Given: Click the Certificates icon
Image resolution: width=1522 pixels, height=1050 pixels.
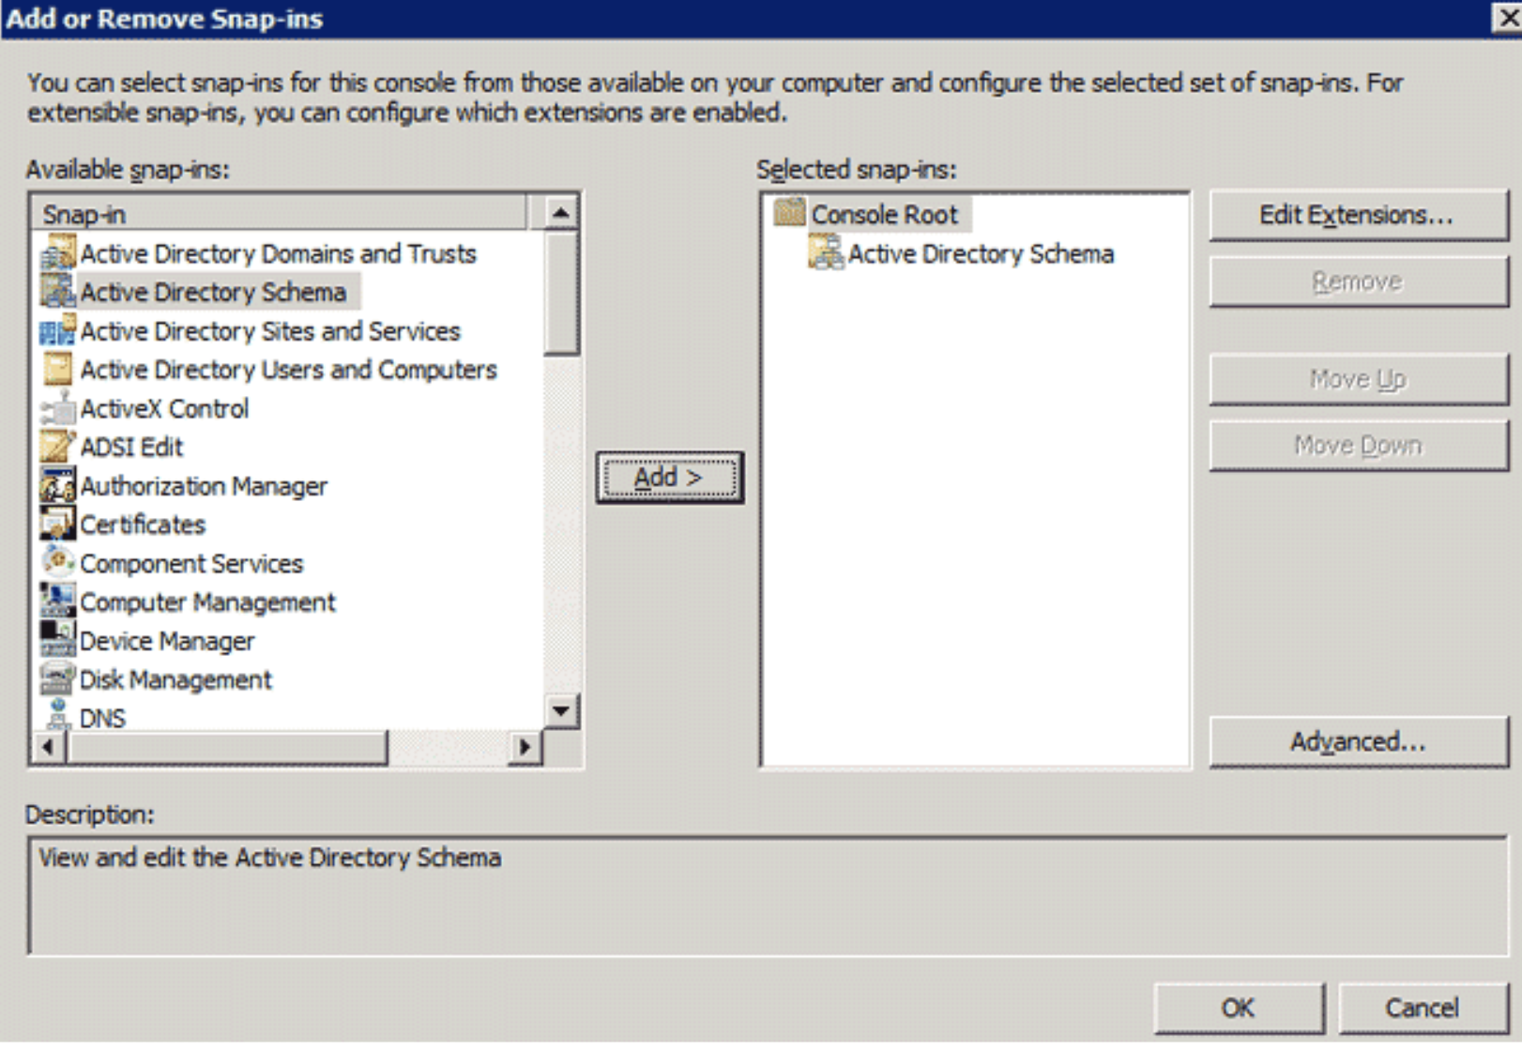Looking at the screenshot, I should [x=58, y=525].
